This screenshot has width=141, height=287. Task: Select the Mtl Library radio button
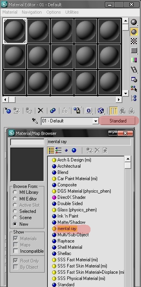click(x=15, y=192)
